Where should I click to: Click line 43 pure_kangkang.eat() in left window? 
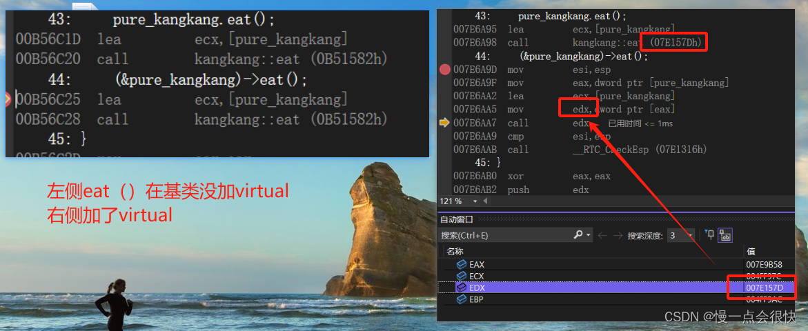pyautogui.click(x=161, y=20)
